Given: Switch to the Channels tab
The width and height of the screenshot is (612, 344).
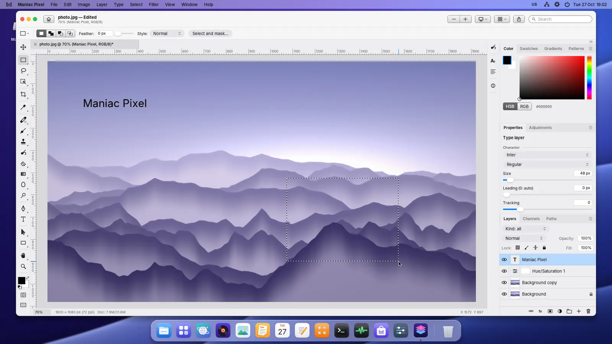Looking at the screenshot, I should click(531, 219).
